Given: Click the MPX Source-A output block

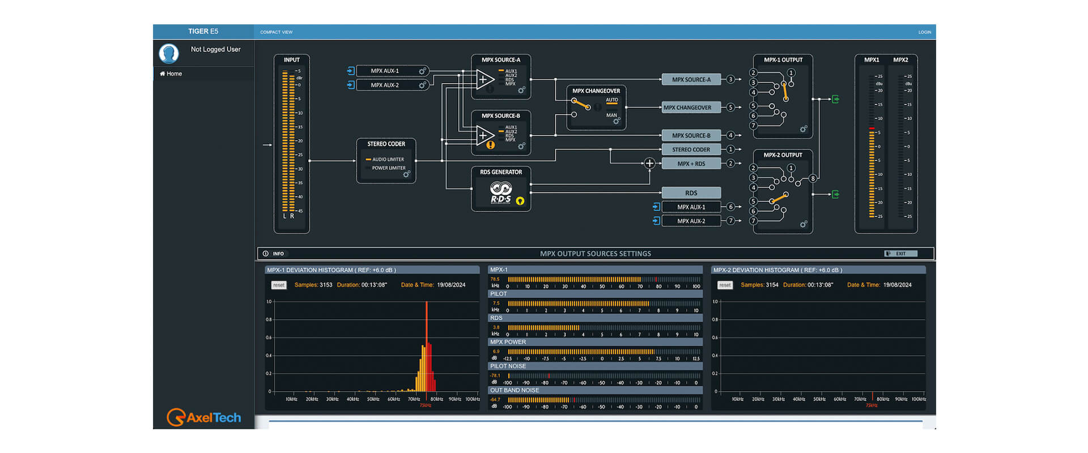Looking at the screenshot, I should point(691,80).
